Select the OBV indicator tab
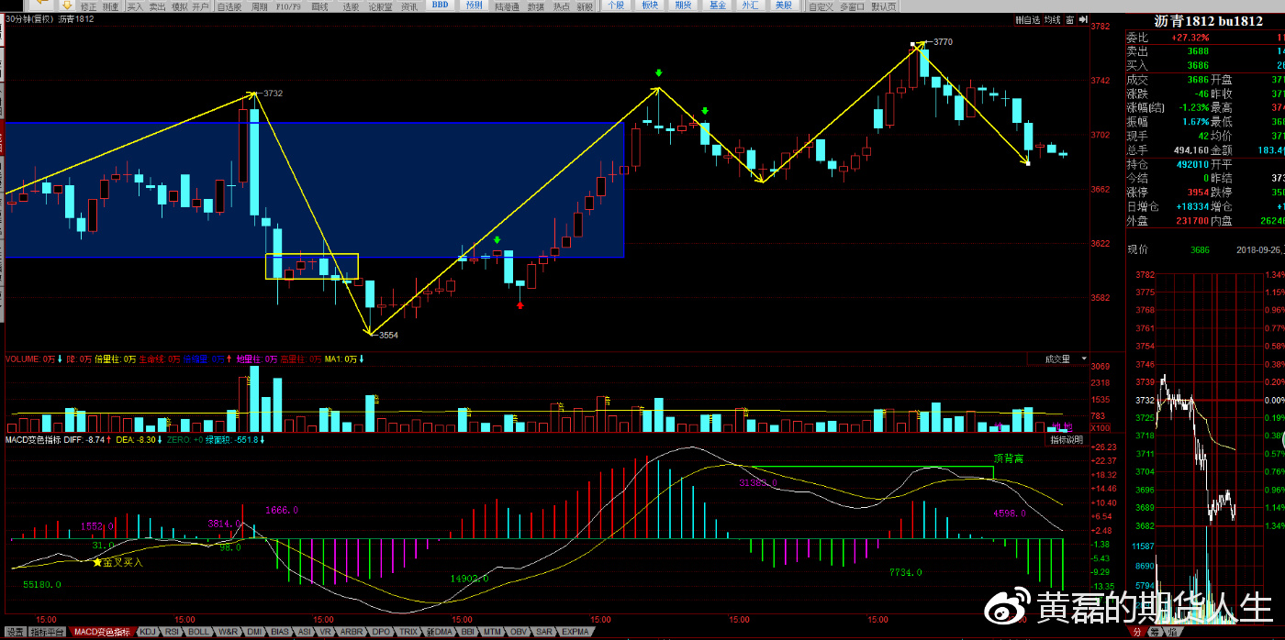The height and width of the screenshot is (640, 1285). click(520, 632)
